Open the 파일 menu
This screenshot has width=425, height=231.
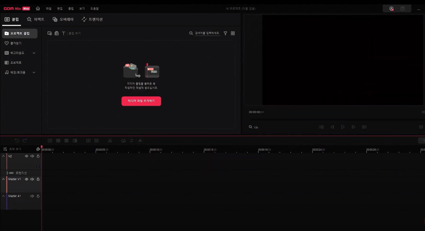[49, 9]
